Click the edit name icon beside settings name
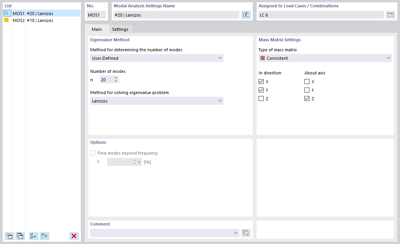This screenshot has height=244, width=400. click(246, 15)
